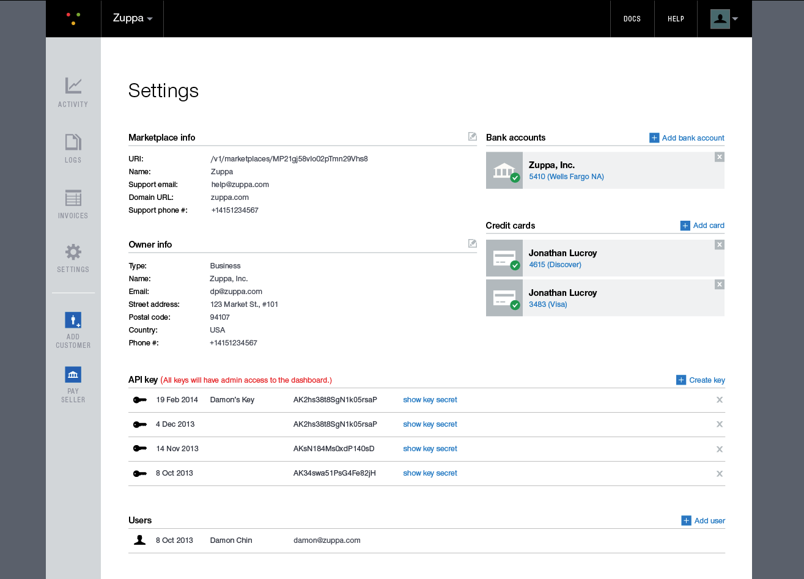Click the Damon's Key name text

[x=232, y=400]
